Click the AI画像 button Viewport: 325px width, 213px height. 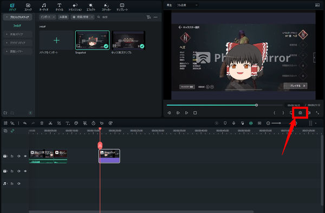point(63,17)
